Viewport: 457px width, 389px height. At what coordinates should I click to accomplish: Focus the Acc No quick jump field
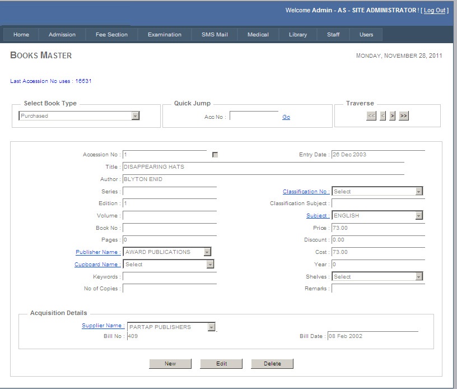pyautogui.click(x=254, y=117)
